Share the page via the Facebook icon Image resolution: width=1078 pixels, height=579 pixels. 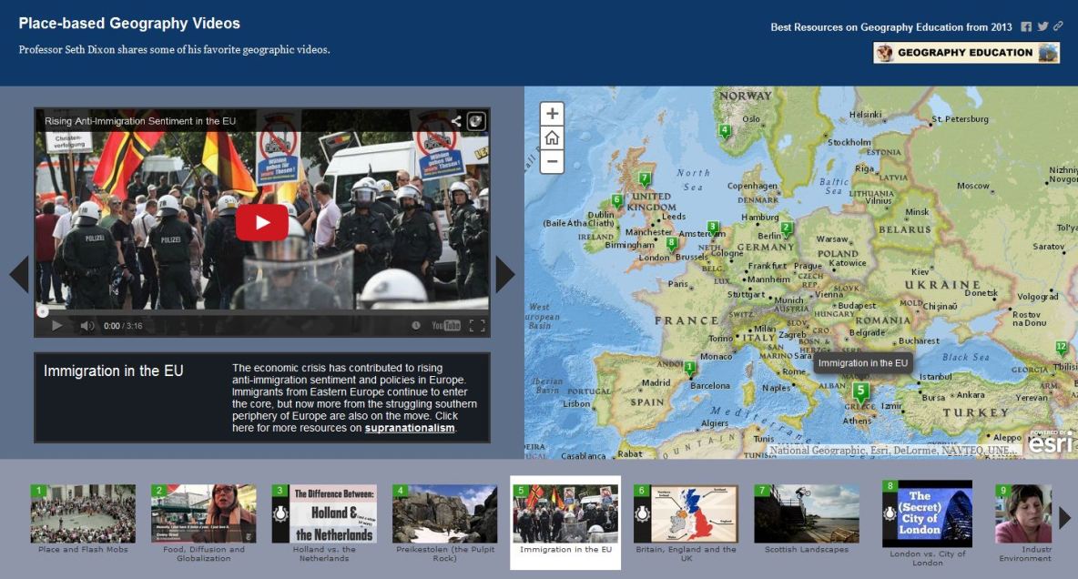click(1027, 26)
